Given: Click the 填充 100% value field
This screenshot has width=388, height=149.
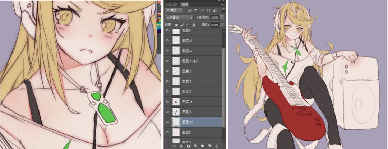Looking at the screenshot, I should pos(214,25).
